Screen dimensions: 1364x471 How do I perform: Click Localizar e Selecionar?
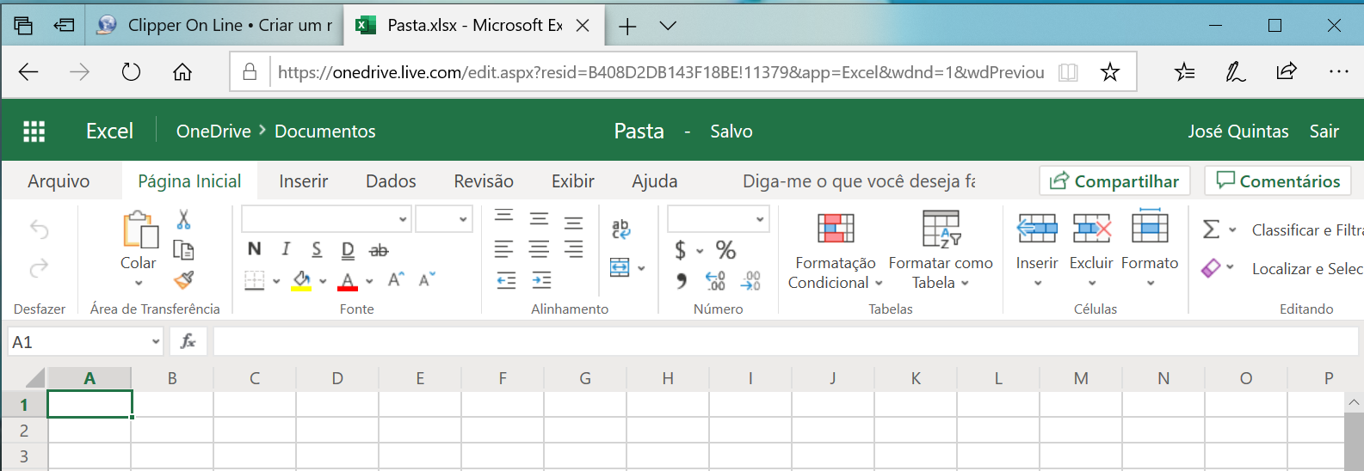(x=1307, y=269)
